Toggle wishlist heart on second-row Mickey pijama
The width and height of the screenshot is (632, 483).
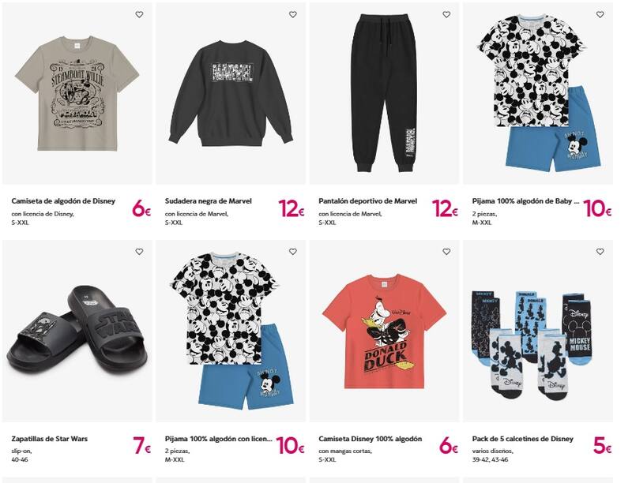pyautogui.click(x=292, y=252)
